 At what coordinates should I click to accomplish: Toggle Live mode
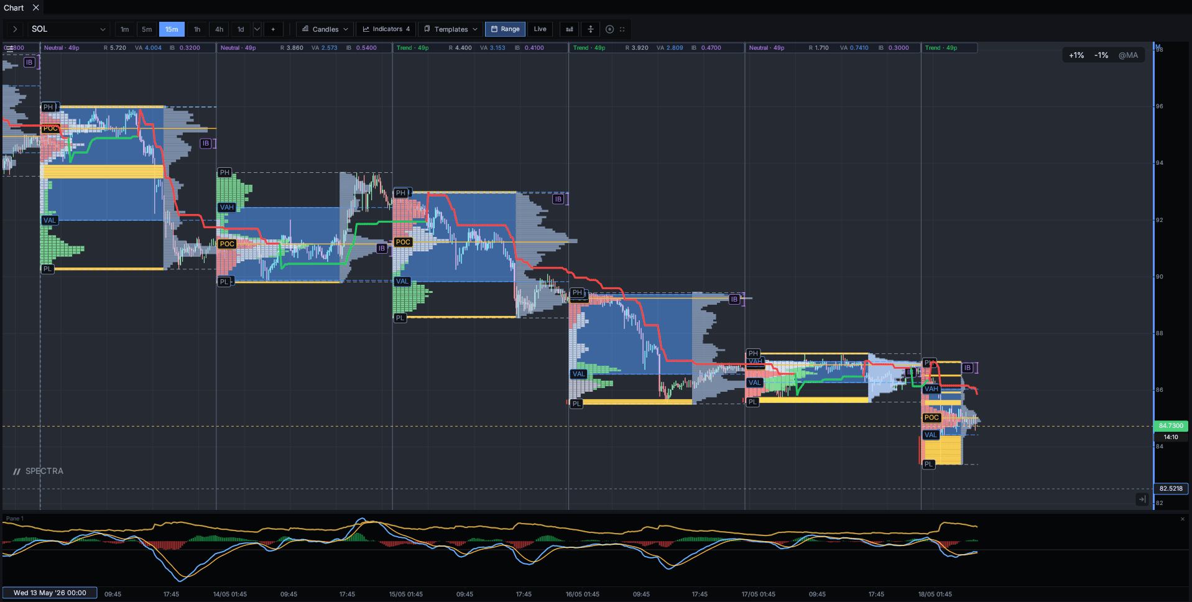[540, 29]
